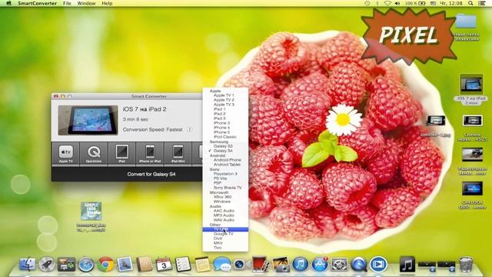Open the Window menu
This screenshot has height=277, width=492.
click(x=86, y=3)
